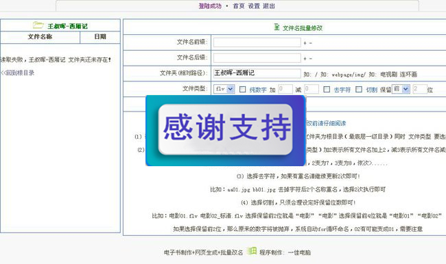Image resolution: width=446 pixels, height=264 pixels.
Task: Click 电子书制作+网页生成+批量改名 footer text
Action: pyautogui.click(x=203, y=252)
